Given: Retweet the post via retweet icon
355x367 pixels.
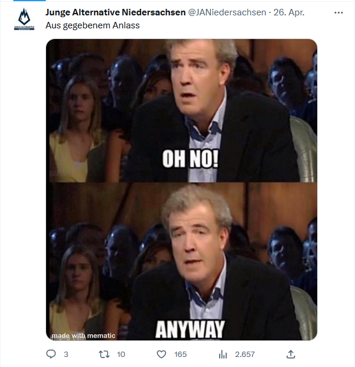Looking at the screenshot, I should (105, 354).
